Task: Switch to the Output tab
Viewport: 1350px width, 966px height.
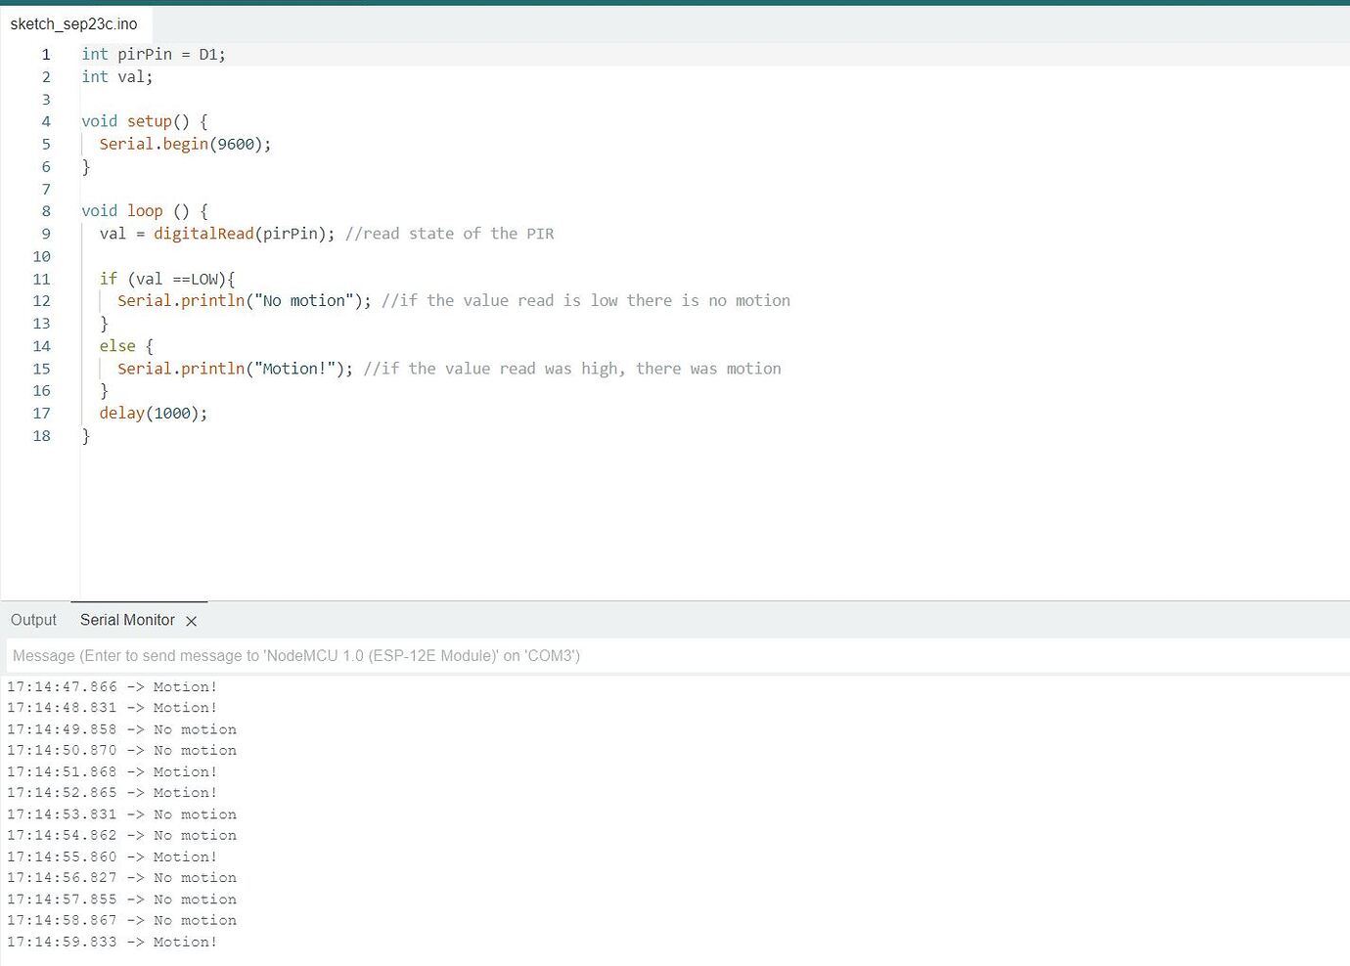Action: [x=33, y=620]
